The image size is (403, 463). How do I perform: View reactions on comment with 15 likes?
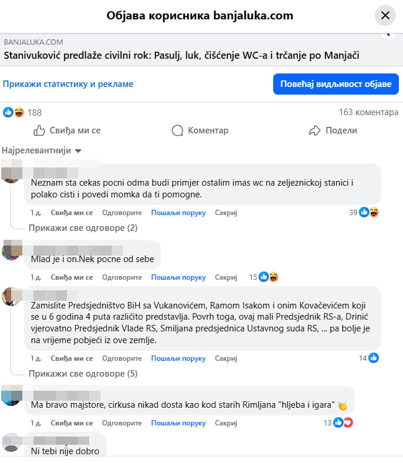[x=268, y=277]
